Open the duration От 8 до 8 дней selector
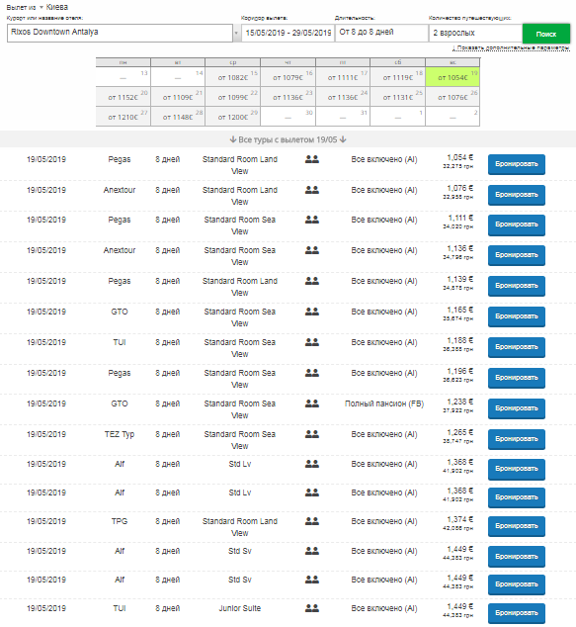576x627 pixels. tap(381, 33)
